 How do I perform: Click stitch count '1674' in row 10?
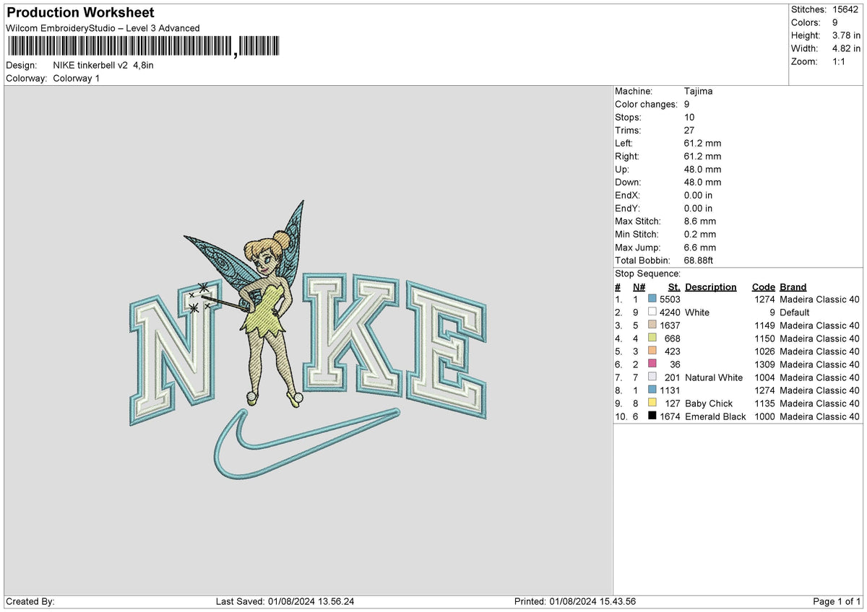[670, 416]
